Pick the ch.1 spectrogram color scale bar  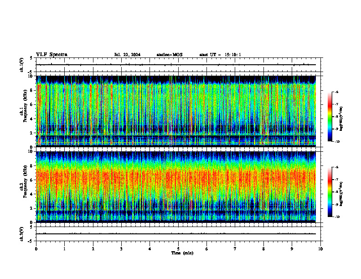330,117
